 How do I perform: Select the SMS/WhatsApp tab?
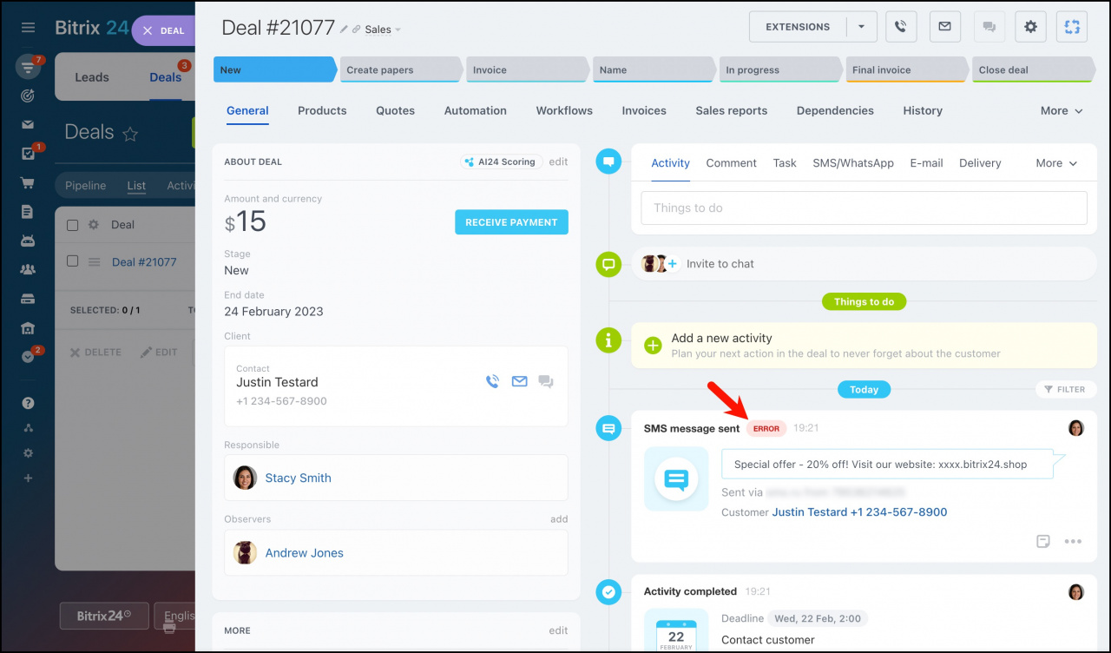click(853, 163)
